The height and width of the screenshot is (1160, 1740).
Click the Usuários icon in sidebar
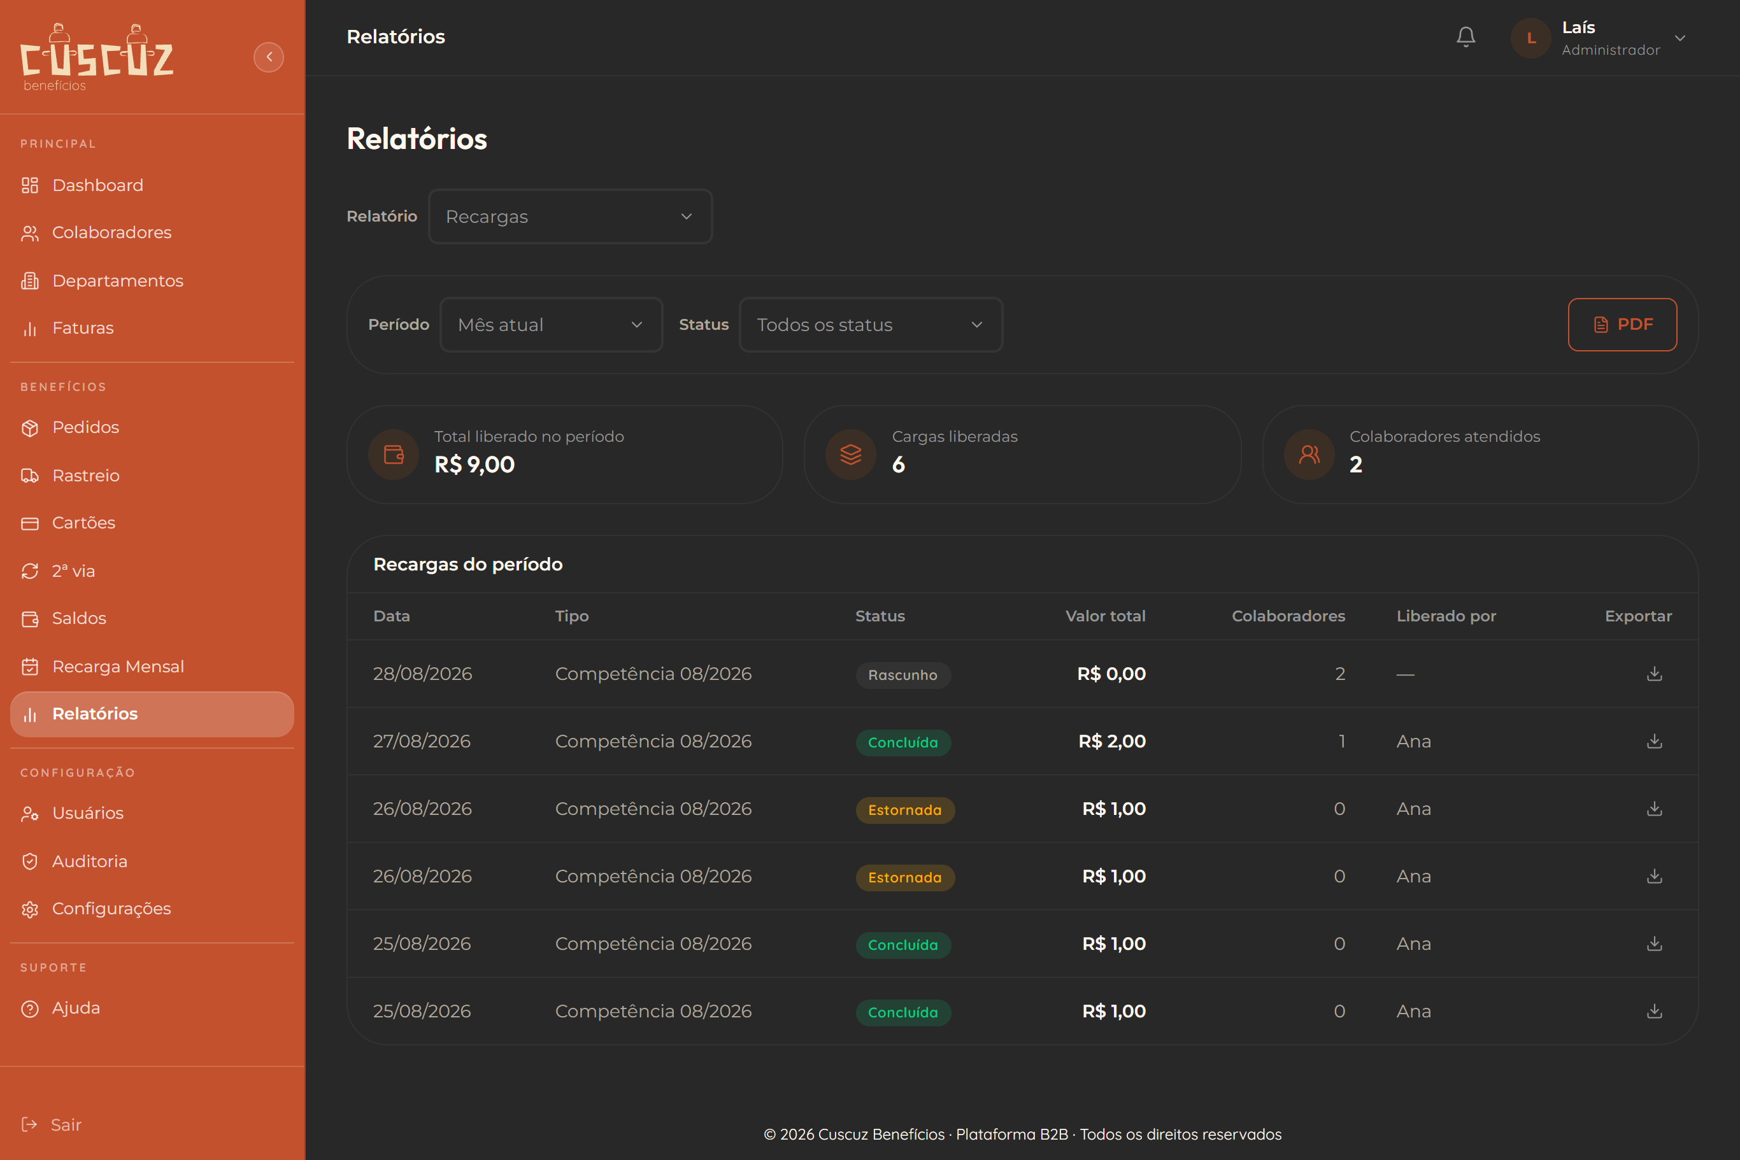(x=29, y=813)
